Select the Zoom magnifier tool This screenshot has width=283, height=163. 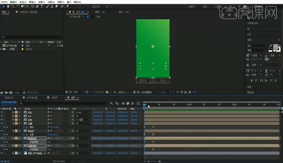(x=13, y=7)
